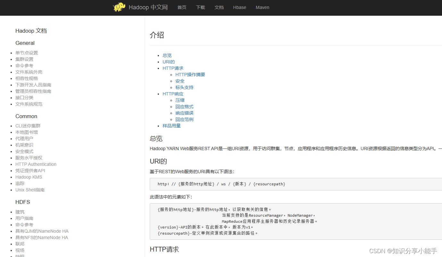Open 机架意识 sidebar link
The height and width of the screenshot is (257, 442).
click(24, 145)
